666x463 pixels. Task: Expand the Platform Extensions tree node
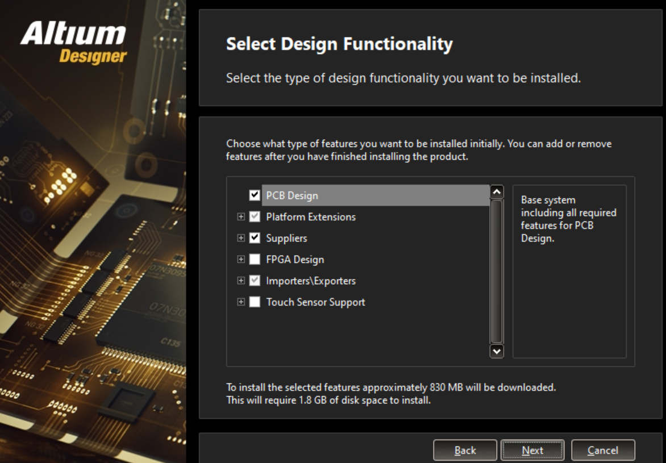coord(241,216)
